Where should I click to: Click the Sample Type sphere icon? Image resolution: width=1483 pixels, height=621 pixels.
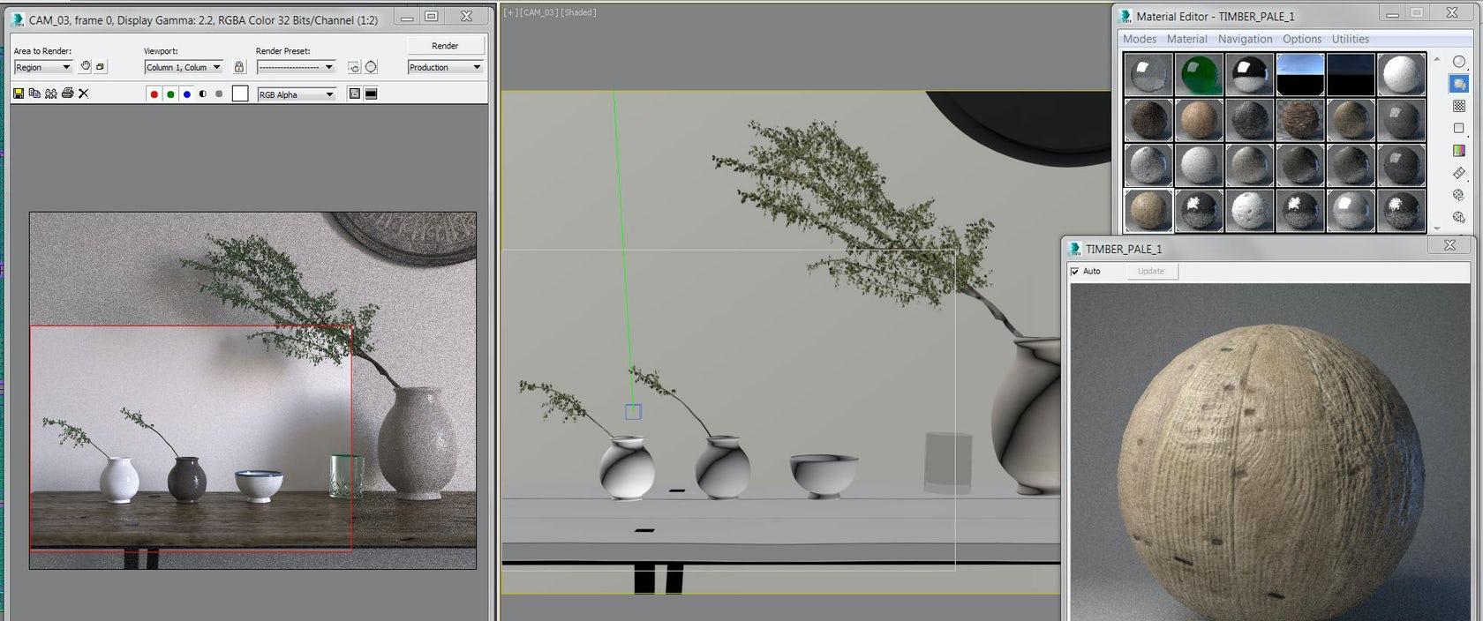click(1458, 62)
